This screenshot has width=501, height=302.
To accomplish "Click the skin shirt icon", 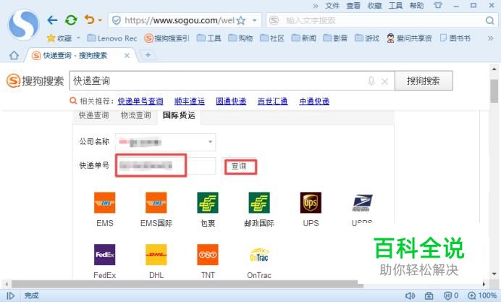I will [x=438, y=6].
